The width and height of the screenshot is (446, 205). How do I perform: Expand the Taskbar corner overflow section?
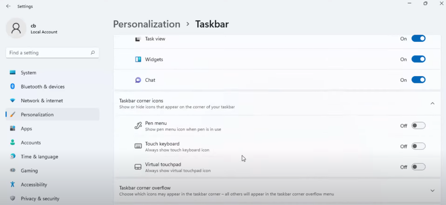click(432, 191)
